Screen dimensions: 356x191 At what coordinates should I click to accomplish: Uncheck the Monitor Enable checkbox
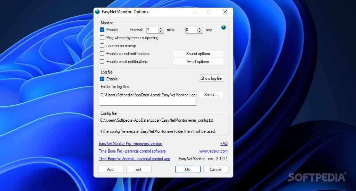(102, 30)
